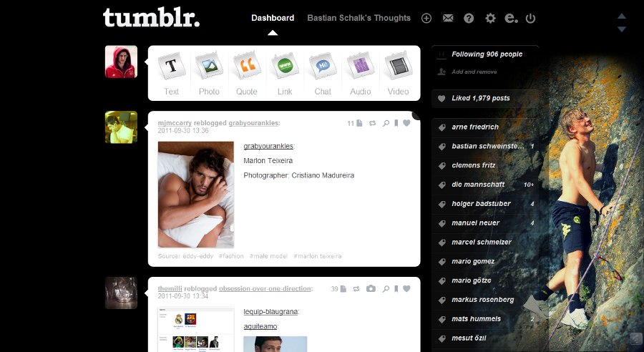Click the plus icon in header

426,18
